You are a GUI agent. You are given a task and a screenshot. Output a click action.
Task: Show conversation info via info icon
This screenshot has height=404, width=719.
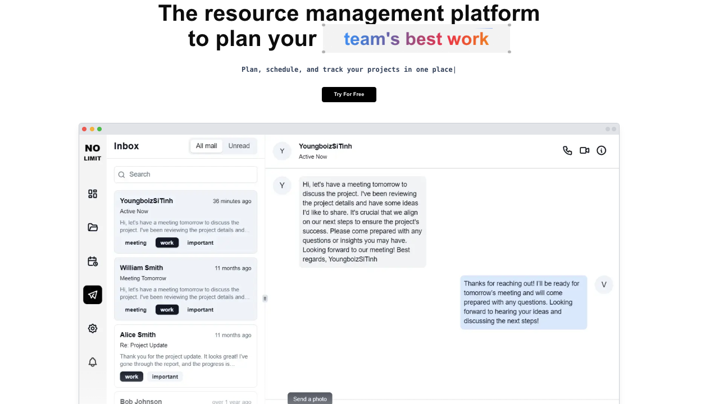601,150
